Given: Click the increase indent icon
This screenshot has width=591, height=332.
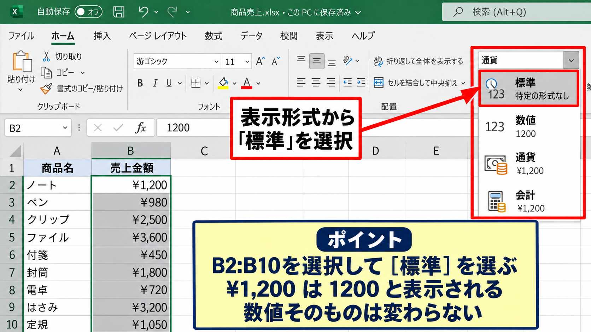Looking at the screenshot, I should click(x=361, y=83).
